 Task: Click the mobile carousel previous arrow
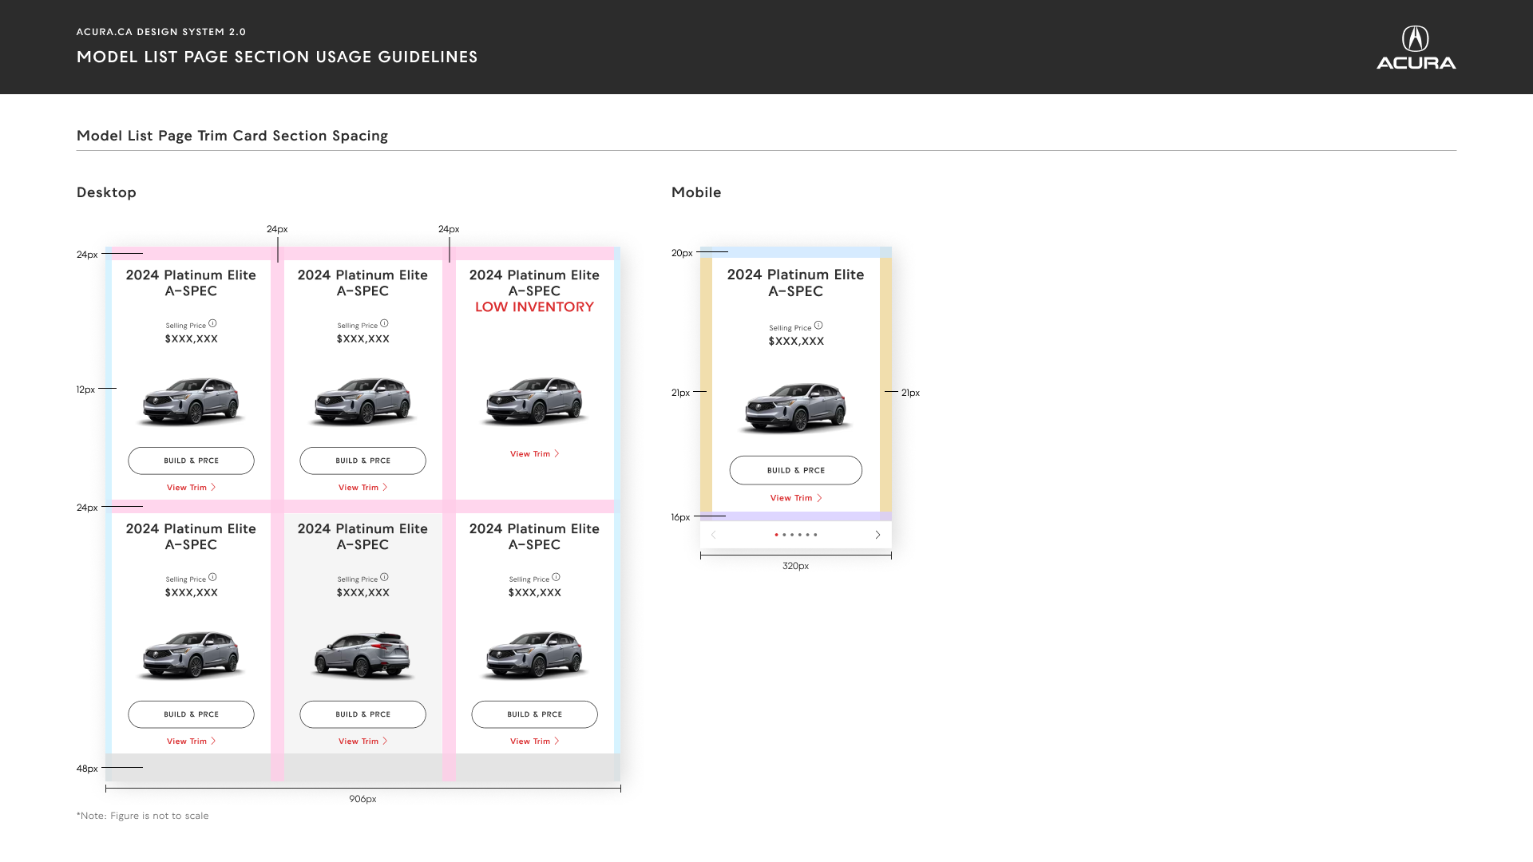pyautogui.click(x=714, y=535)
